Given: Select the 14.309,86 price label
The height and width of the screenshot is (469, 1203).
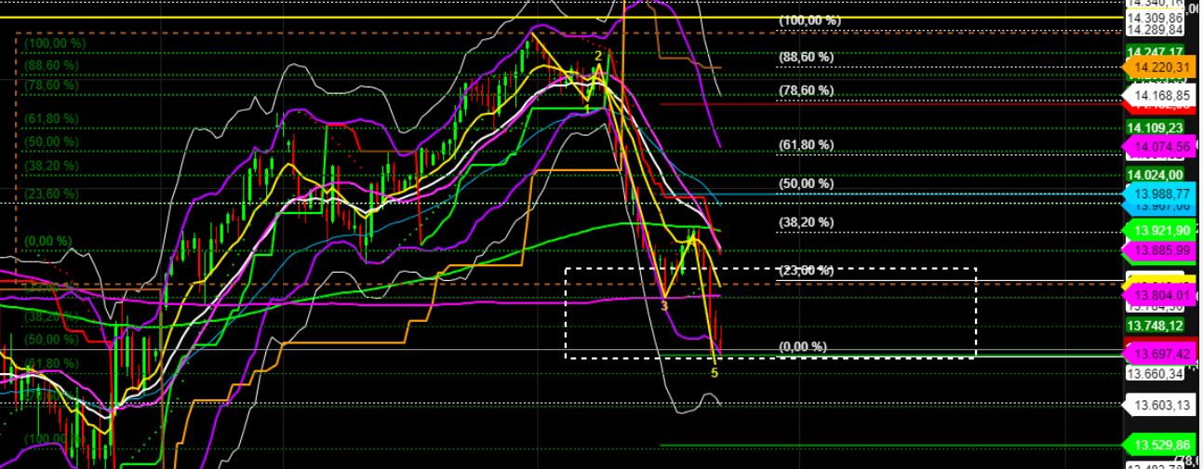Looking at the screenshot, I should 1155,18.
